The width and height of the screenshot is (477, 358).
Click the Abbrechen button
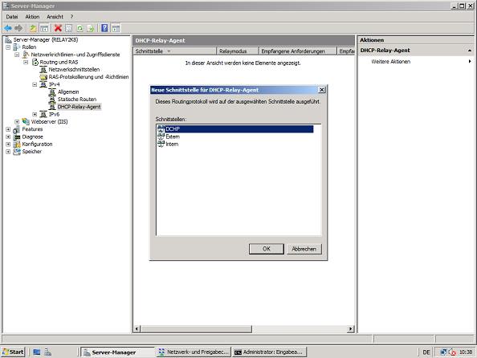[x=304, y=249]
